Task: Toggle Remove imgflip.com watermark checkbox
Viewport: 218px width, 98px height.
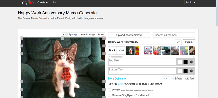Action: coord(110,95)
